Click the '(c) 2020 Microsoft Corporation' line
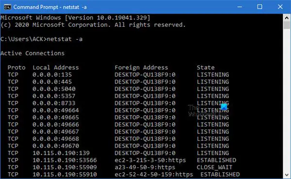291x179 pixels. click(93, 25)
